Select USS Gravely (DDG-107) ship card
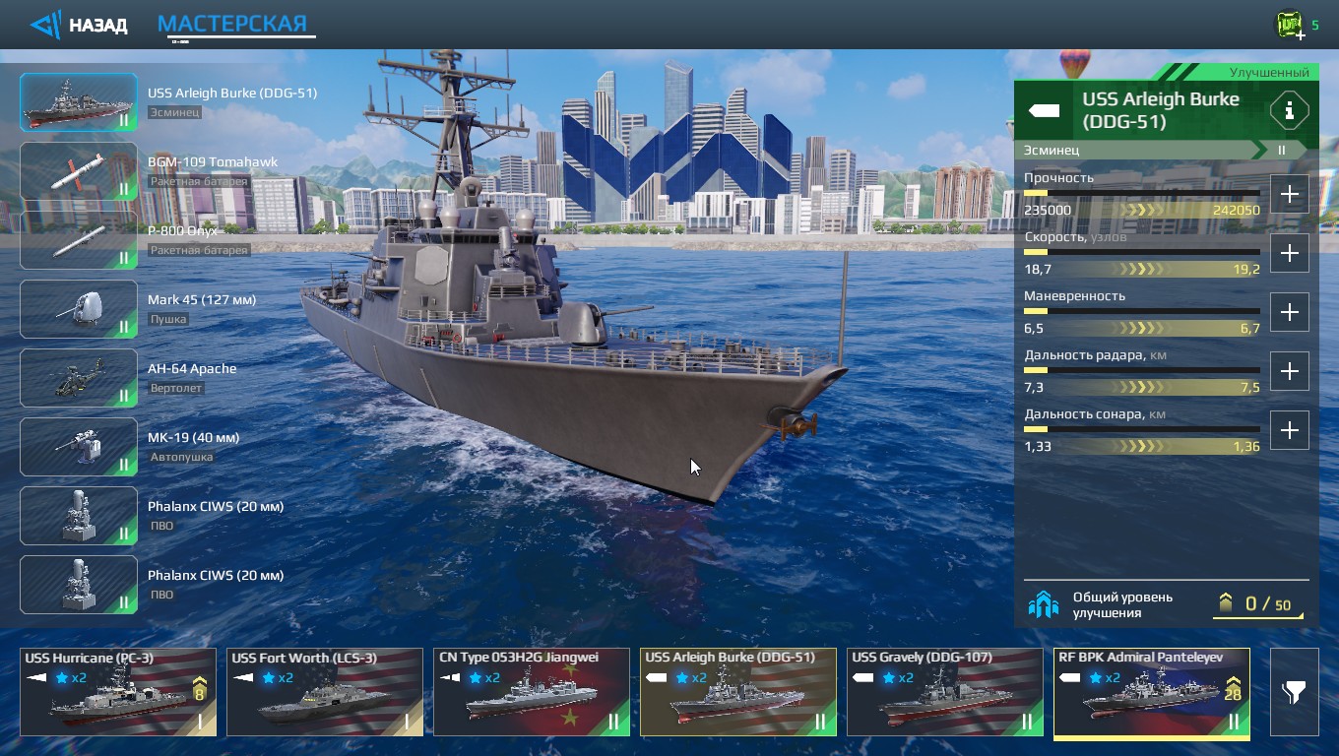This screenshot has height=756, width=1339. [x=945, y=691]
